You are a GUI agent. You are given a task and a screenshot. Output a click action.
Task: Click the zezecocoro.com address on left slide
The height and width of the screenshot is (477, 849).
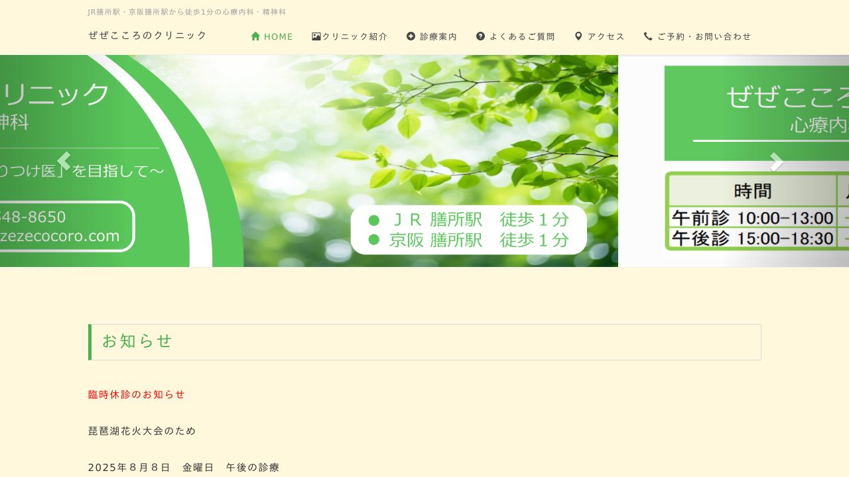point(60,236)
